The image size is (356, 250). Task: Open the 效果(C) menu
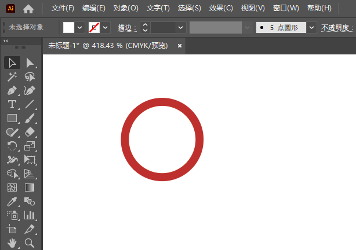(221, 8)
